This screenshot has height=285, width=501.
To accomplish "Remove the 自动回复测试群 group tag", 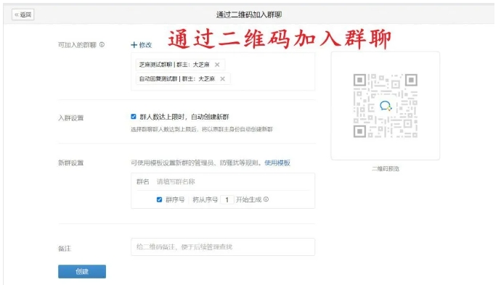I will pyautogui.click(x=223, y=79).
